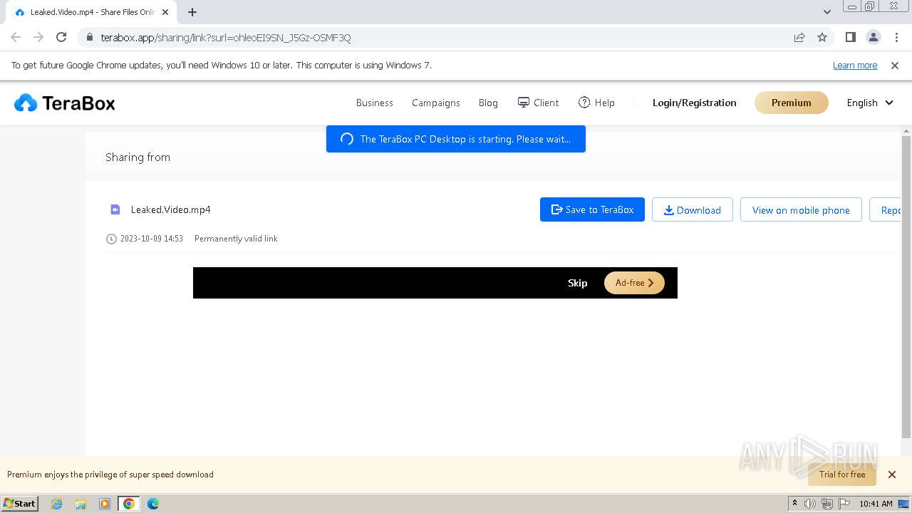The height and width of the screenshot is (513, 912).
Task: Click the 2023-10-09 14:53 timestamp
Action: coord(152,239)
